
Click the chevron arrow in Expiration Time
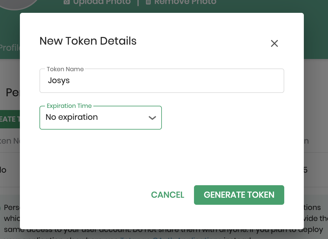[x=152, y=118]
